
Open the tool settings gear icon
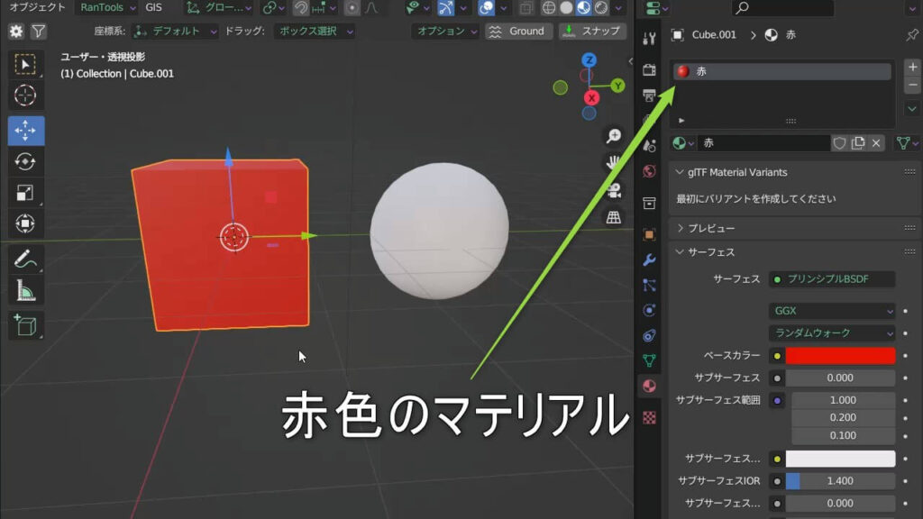point(16,32)
